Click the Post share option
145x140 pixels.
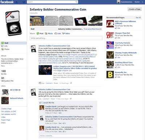pos(40,34)
